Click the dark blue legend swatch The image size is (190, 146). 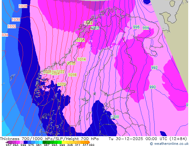25,142
